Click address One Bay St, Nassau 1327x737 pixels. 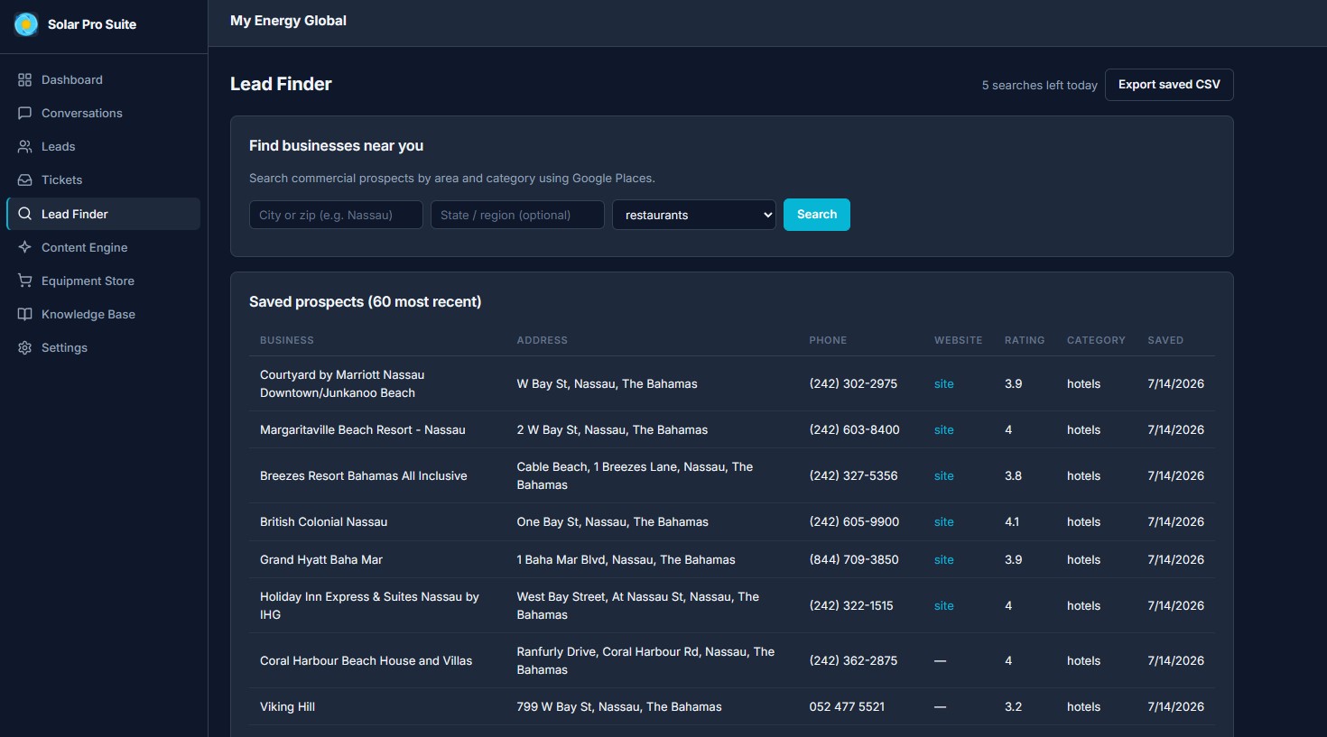tap(612, 521)
